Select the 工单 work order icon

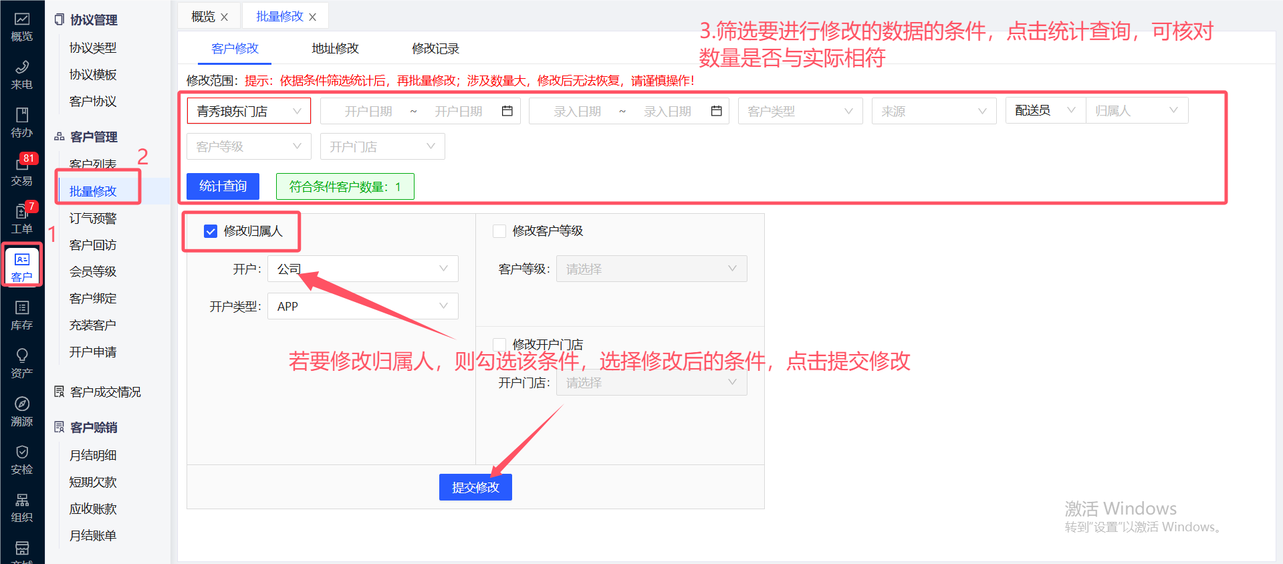(x=22, y=219)
